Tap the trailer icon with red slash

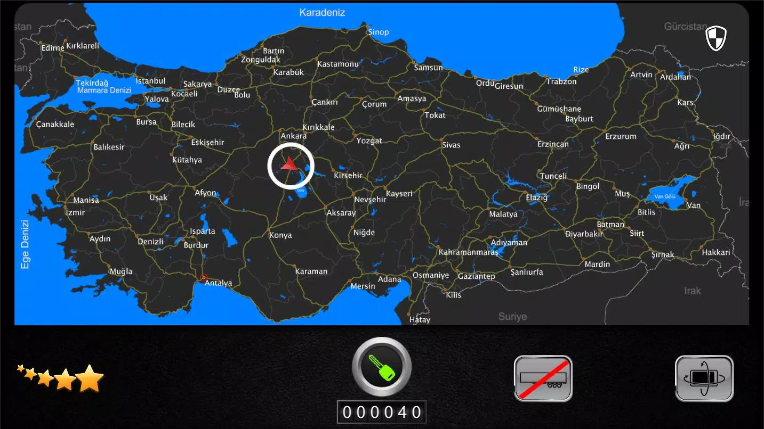click(542, 378)
